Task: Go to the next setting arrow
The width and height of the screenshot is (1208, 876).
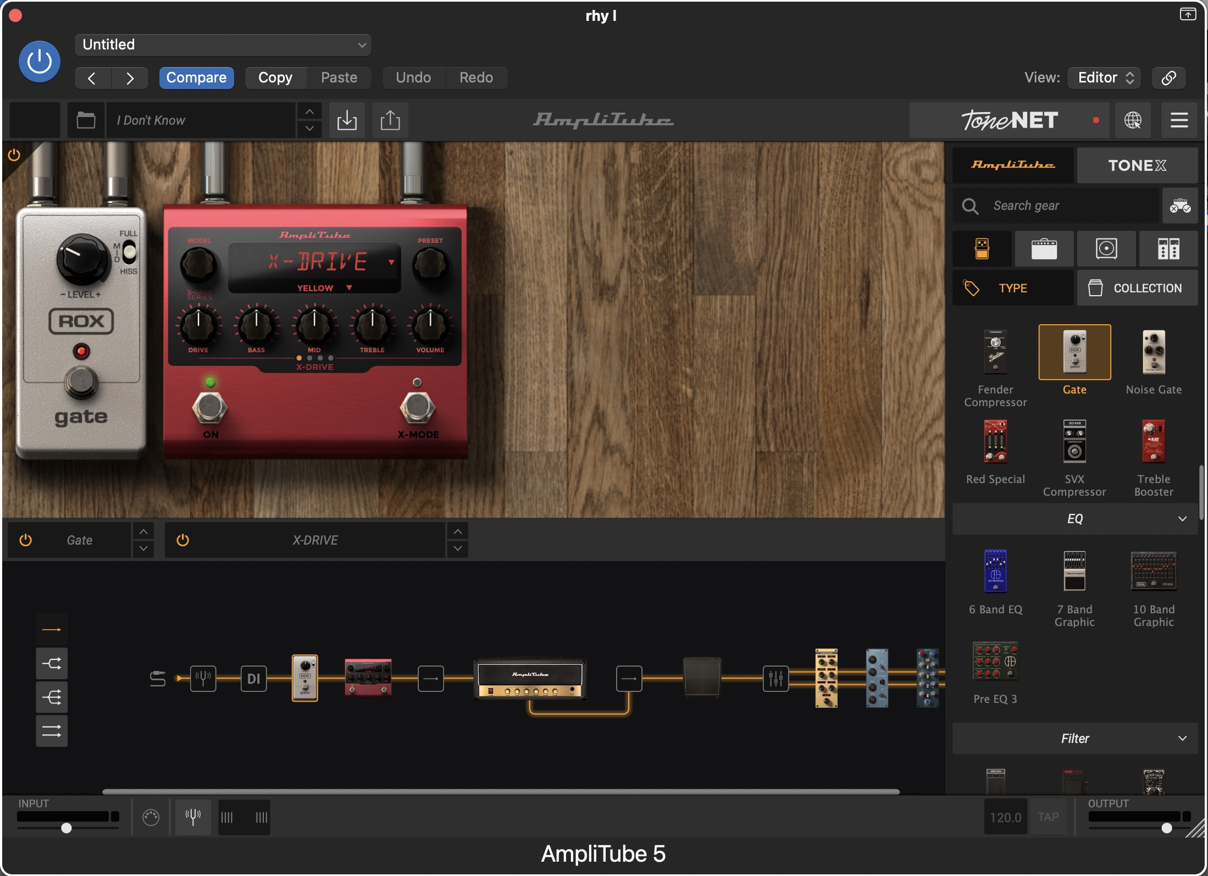Action: click(130, 78)
